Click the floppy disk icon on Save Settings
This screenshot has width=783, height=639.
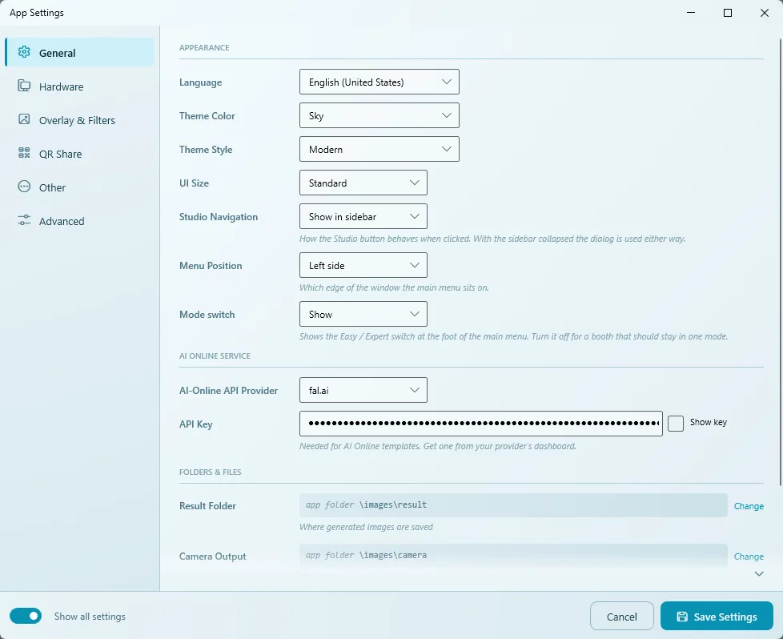[682, 617]
